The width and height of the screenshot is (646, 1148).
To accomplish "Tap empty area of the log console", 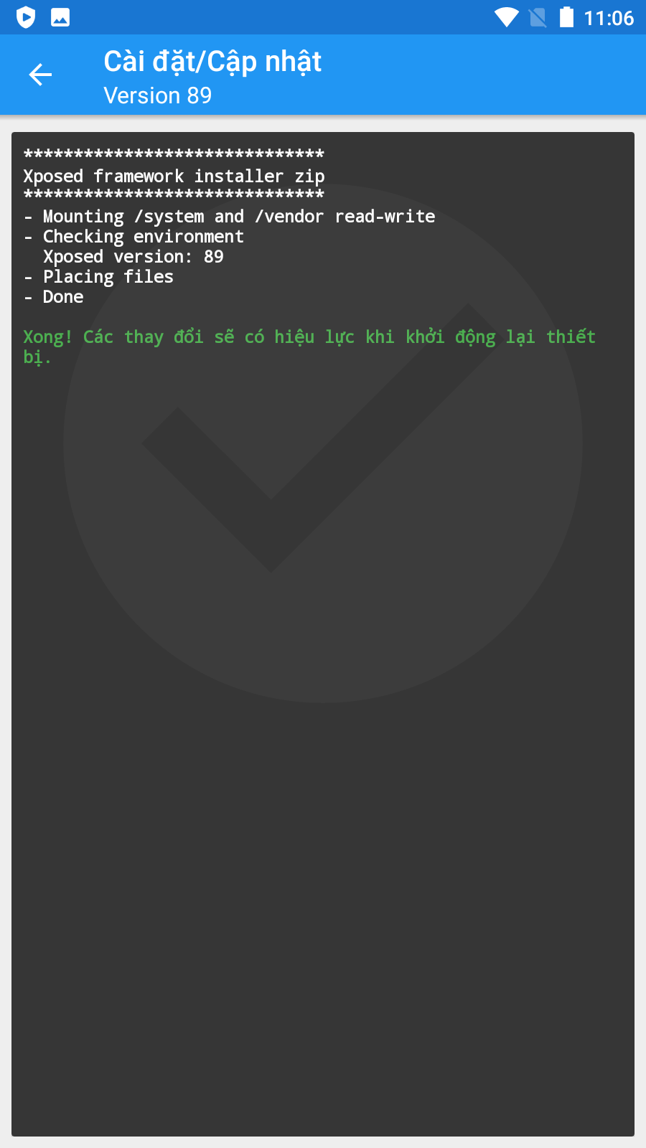I will tap(323, 897).
